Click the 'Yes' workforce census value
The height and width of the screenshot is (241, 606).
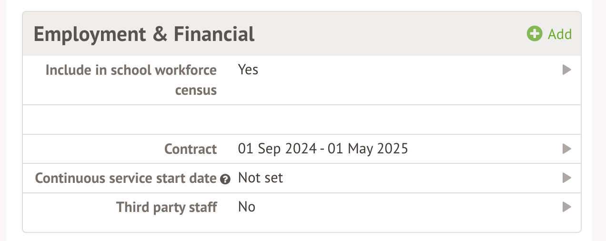248,70
